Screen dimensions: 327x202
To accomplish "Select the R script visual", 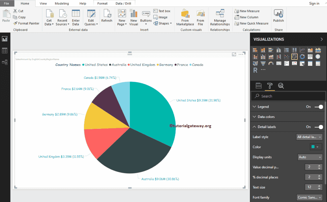I will coord(255,70).
